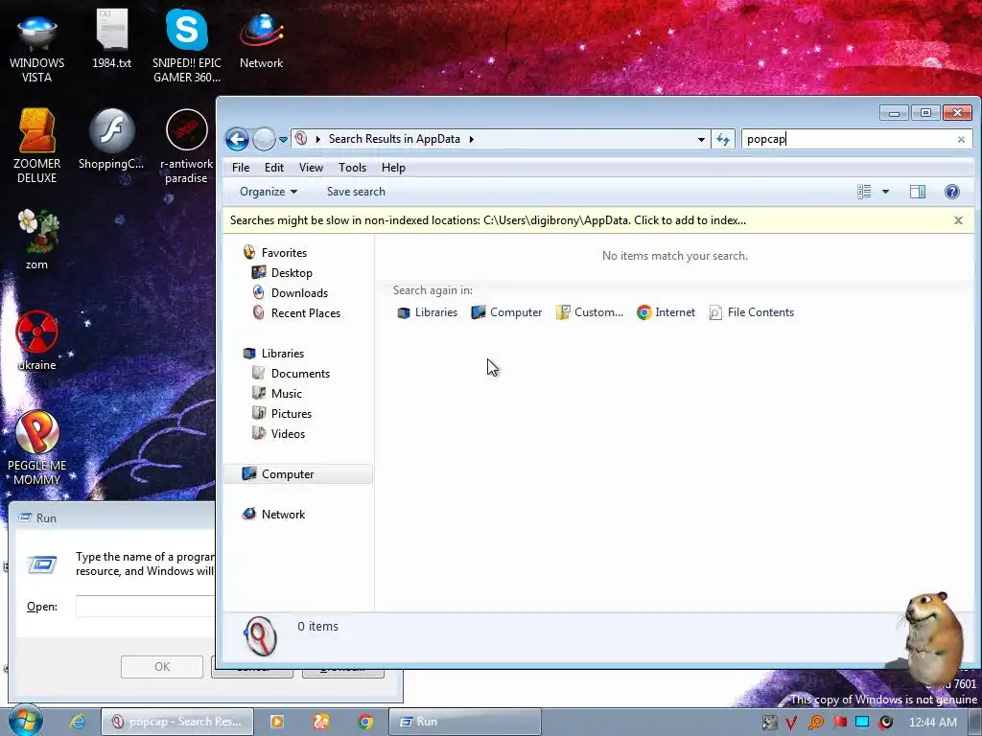Screen dimensions: 982x736
Task: Click ShoppingC... Flash desktop icon
Action: pyautogui.click(x=111, y=139)
